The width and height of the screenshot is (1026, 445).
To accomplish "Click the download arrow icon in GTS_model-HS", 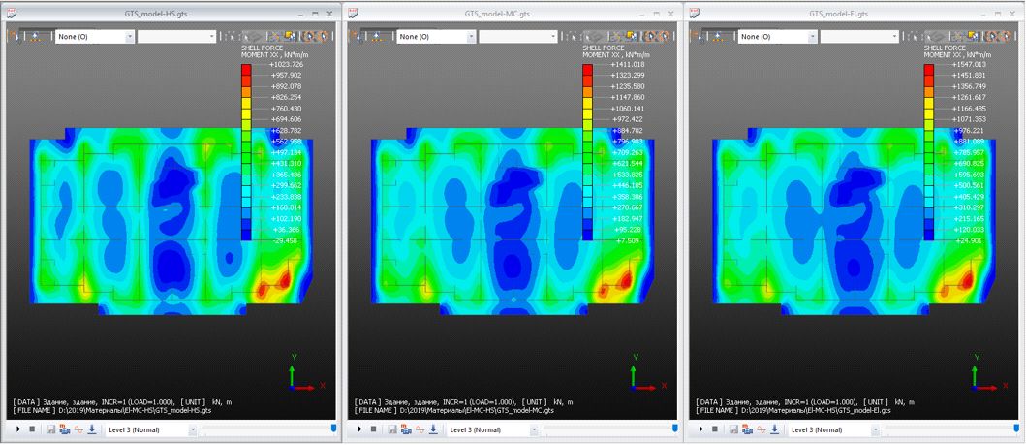I will 92,429.
